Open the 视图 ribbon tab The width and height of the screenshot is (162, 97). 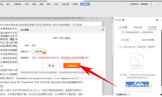41,4
